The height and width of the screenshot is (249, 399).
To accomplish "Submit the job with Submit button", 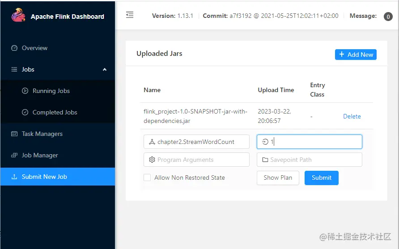I will coord(321,178).
